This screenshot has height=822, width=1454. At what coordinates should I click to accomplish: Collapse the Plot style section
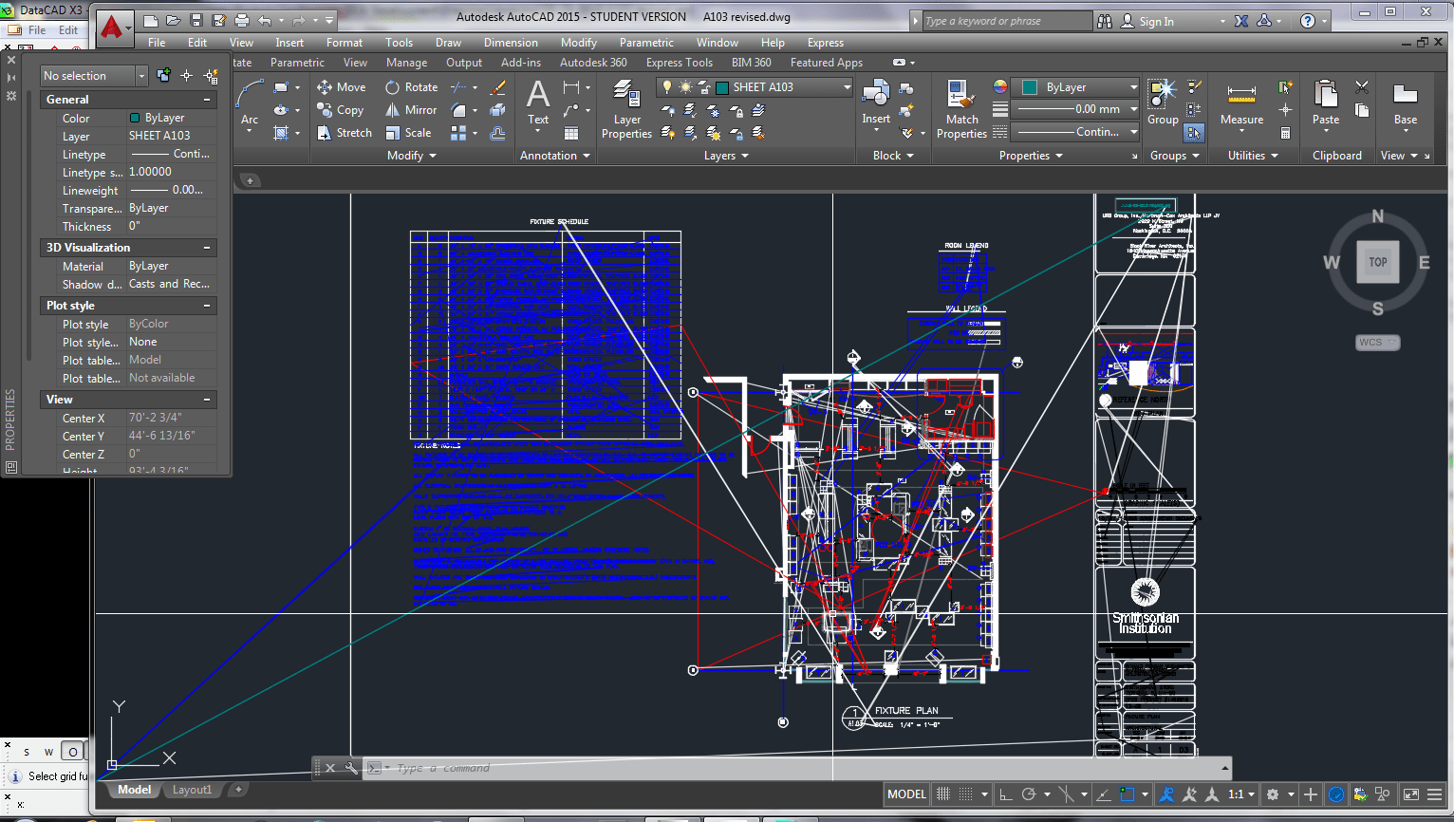pos(207,306)
